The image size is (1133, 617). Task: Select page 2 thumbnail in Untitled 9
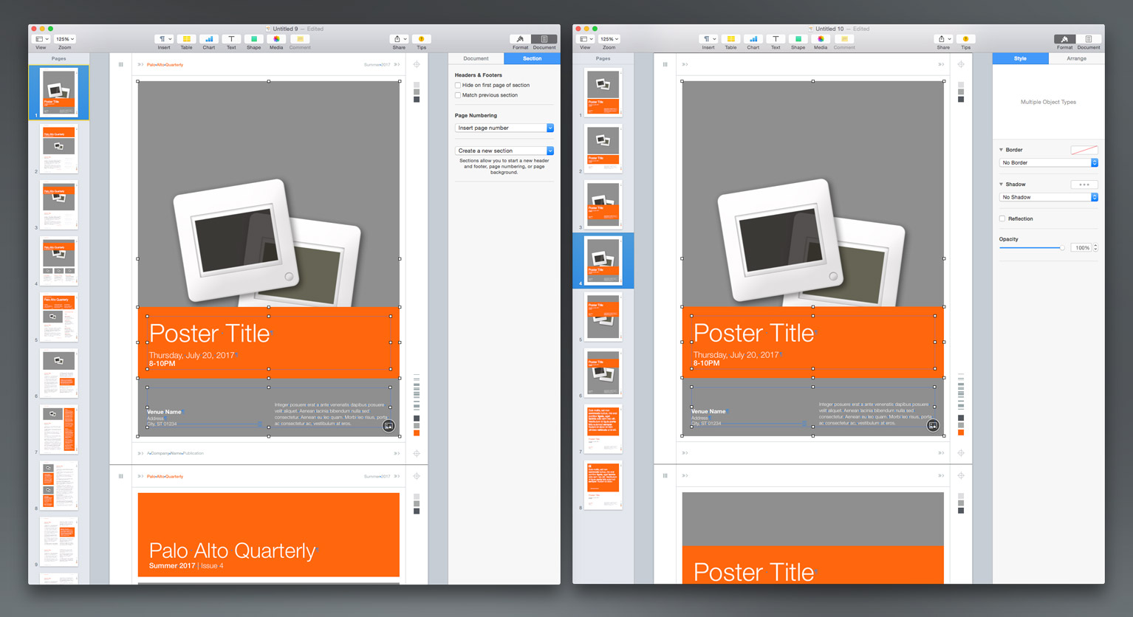(59, 148)
